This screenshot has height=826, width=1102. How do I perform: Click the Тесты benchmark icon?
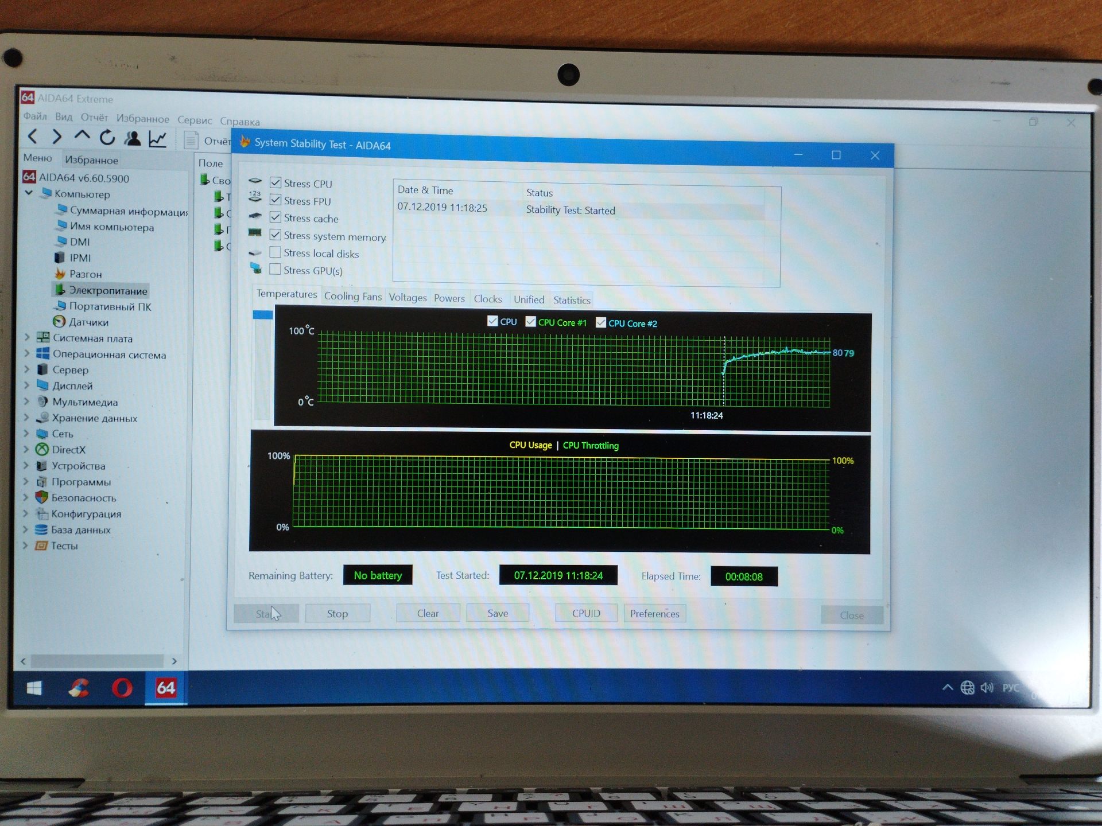(x=41, y=546)
